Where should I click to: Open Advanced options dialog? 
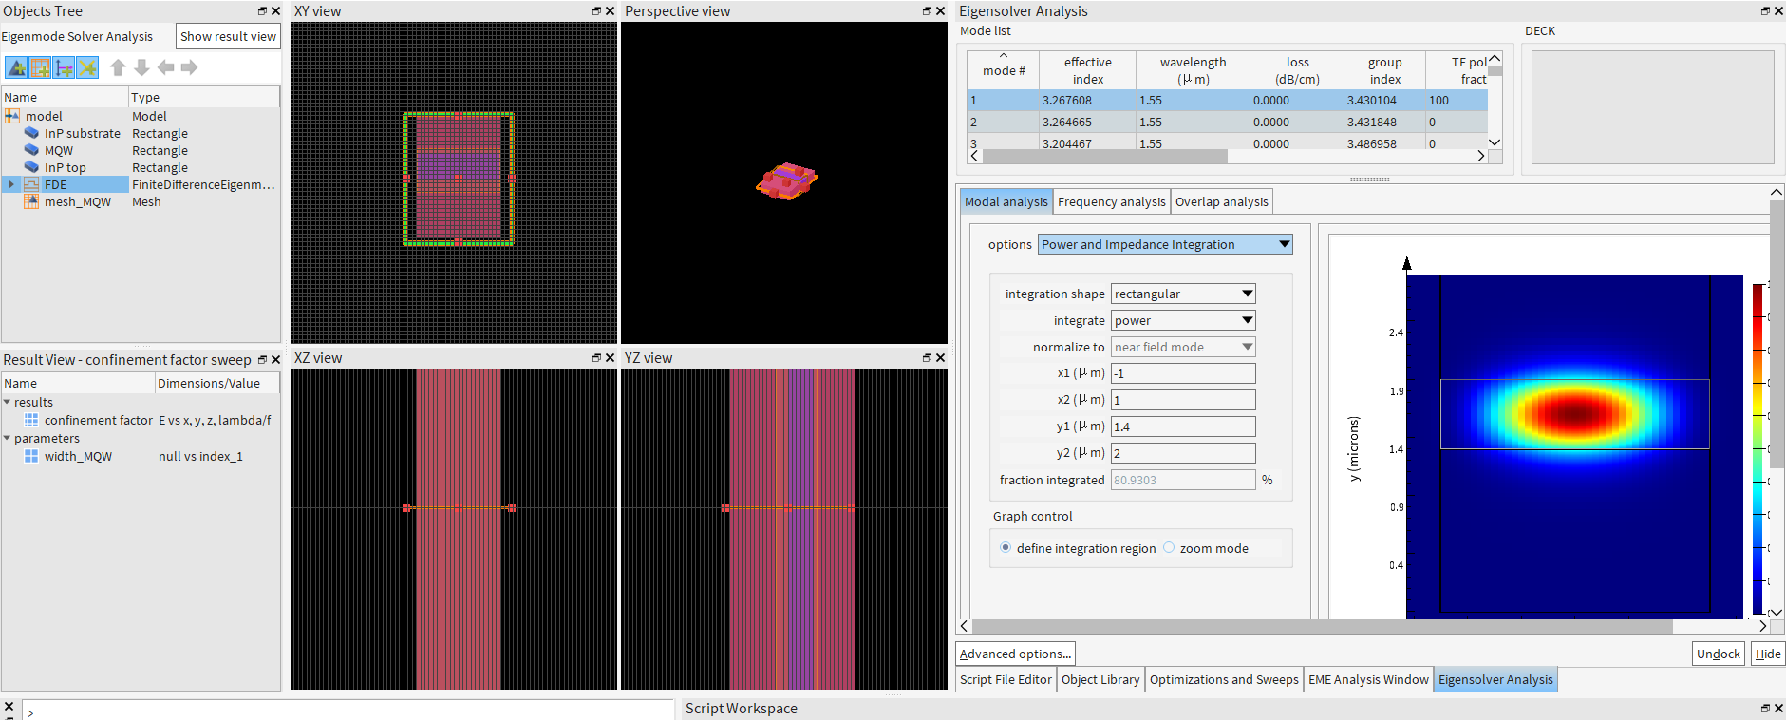1014,654
